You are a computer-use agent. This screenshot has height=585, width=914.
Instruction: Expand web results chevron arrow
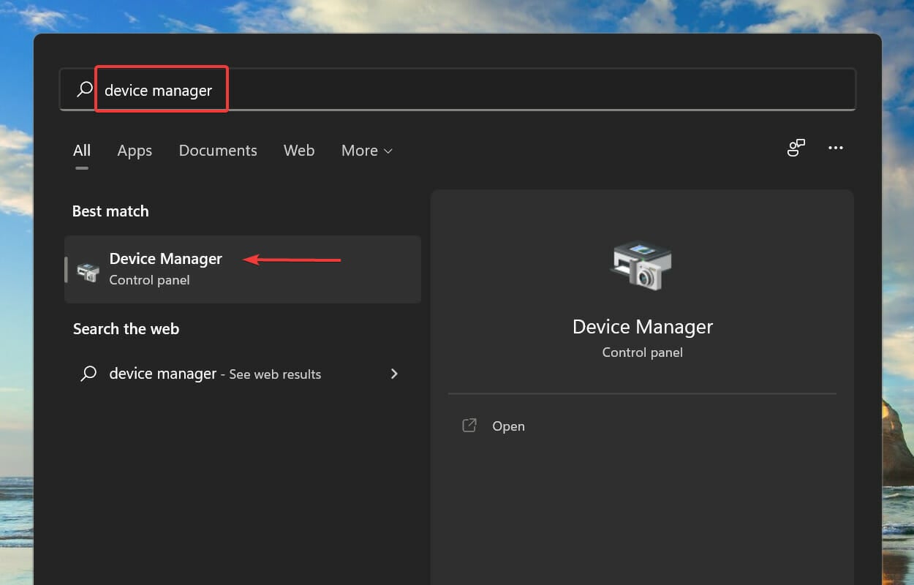point(394,374)
